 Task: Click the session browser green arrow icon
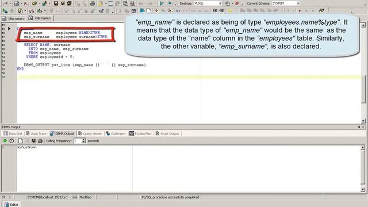click(162, 3)
